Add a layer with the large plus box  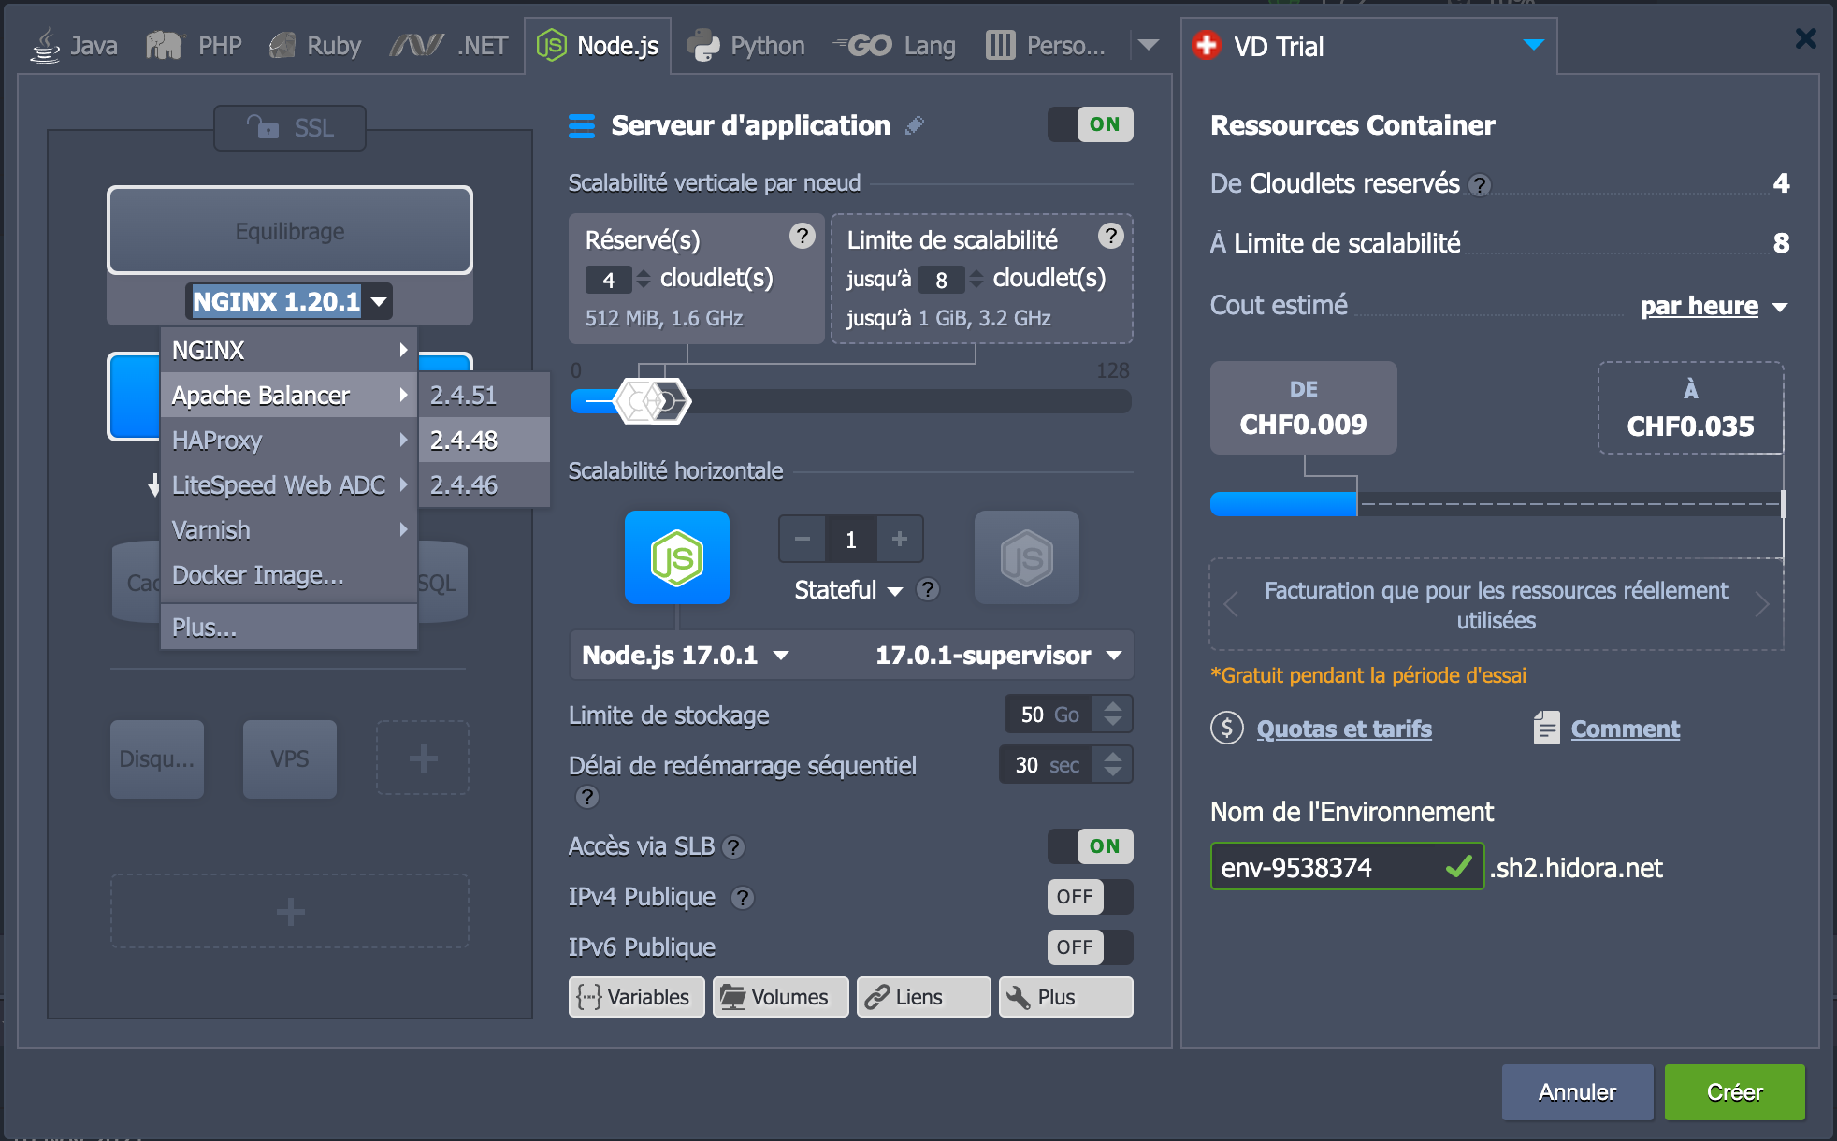(290, 911)
